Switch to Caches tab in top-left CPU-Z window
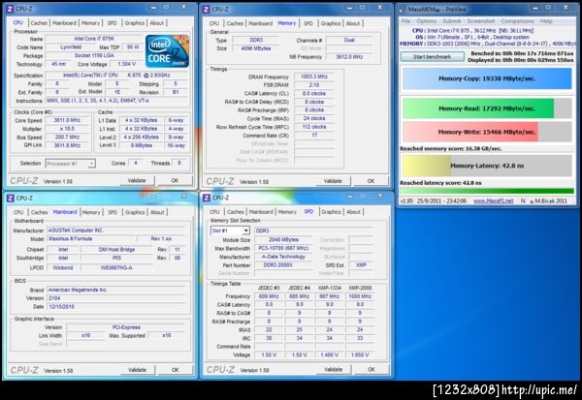 coord(39,23)
